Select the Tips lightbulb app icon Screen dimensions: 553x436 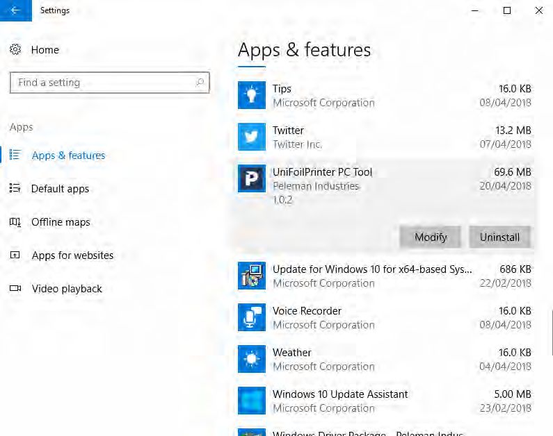pos(252,95)
